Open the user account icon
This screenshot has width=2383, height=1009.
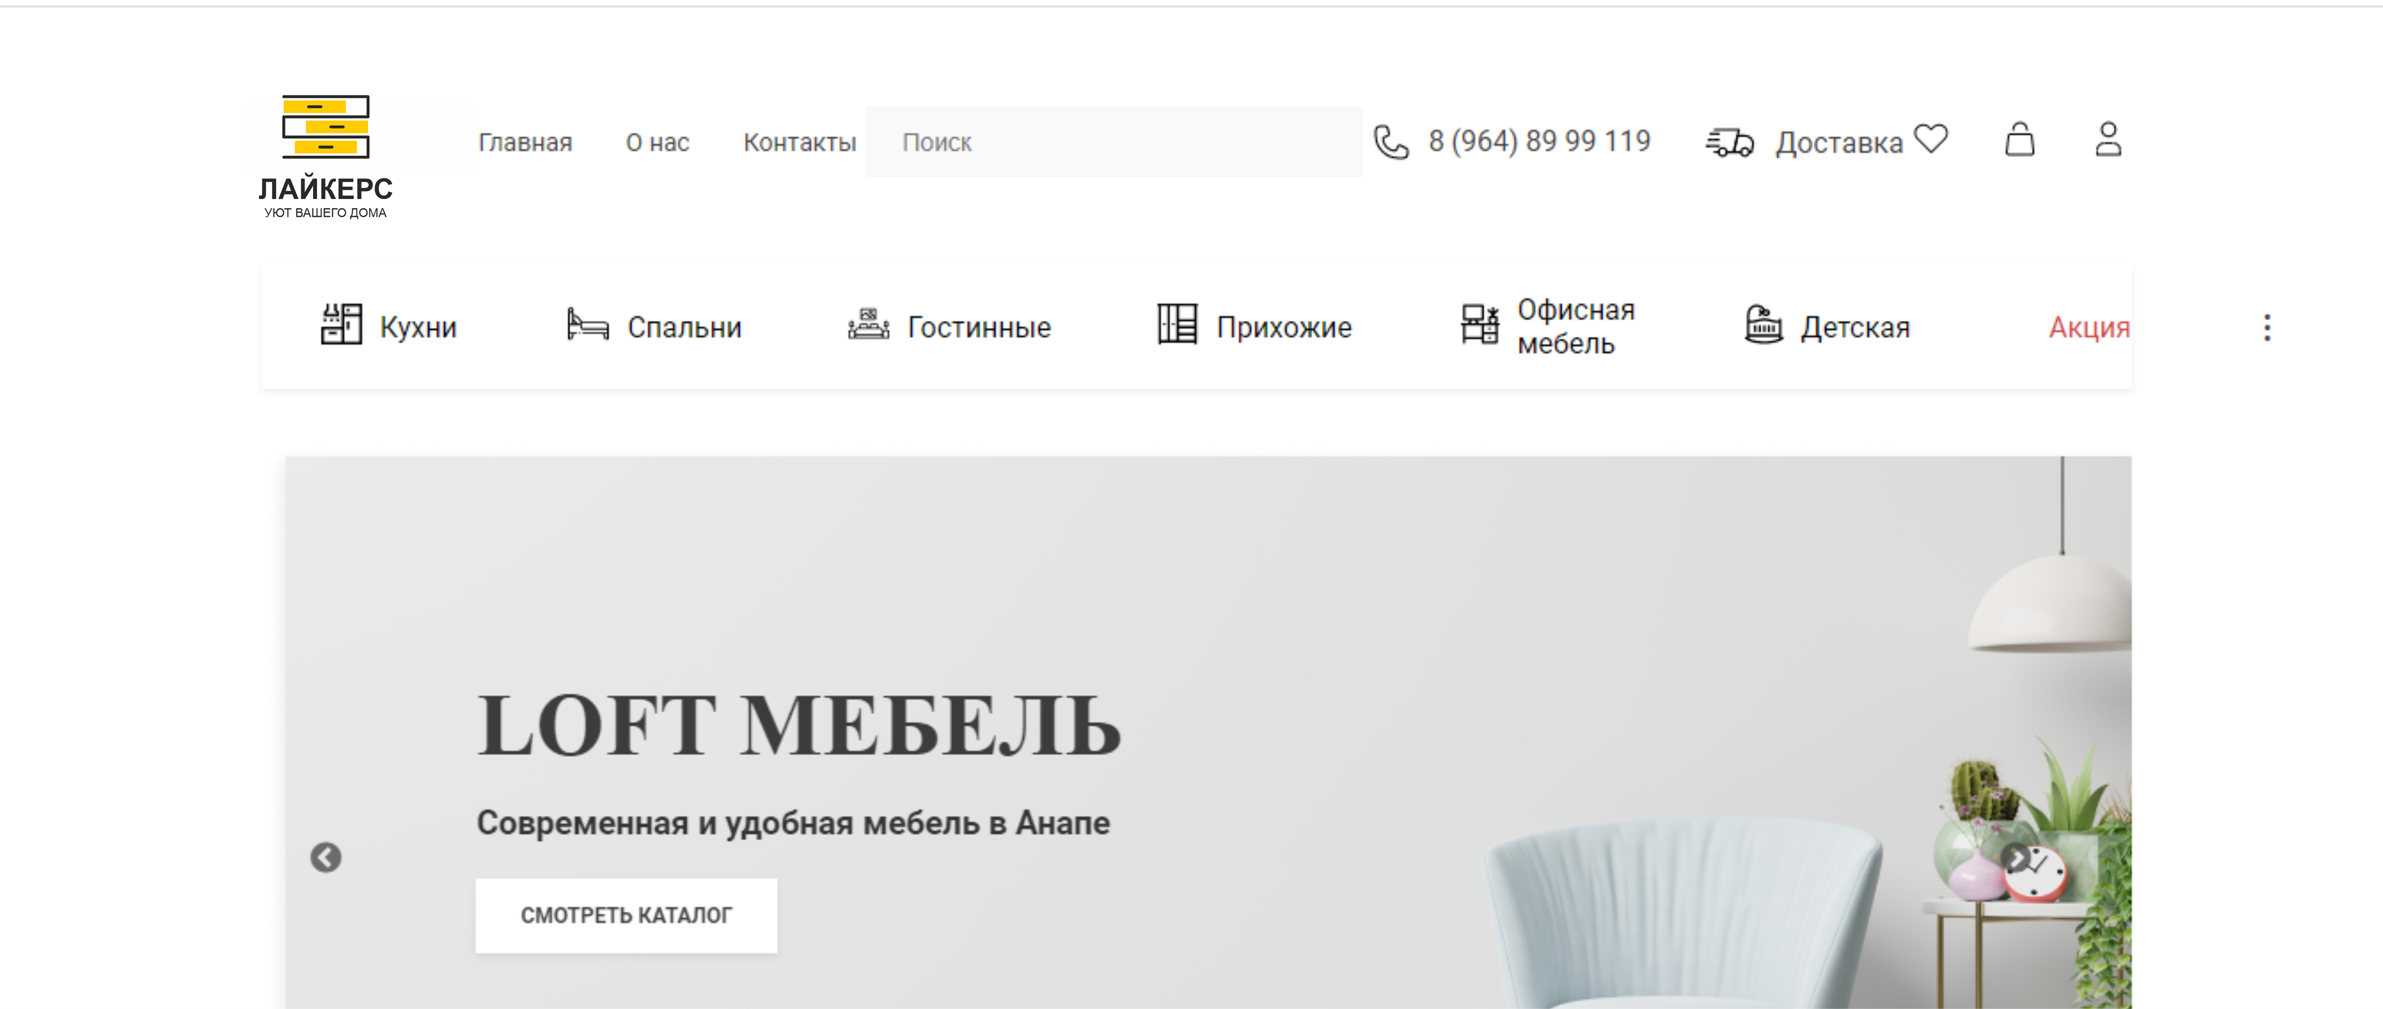point(2108,140)
